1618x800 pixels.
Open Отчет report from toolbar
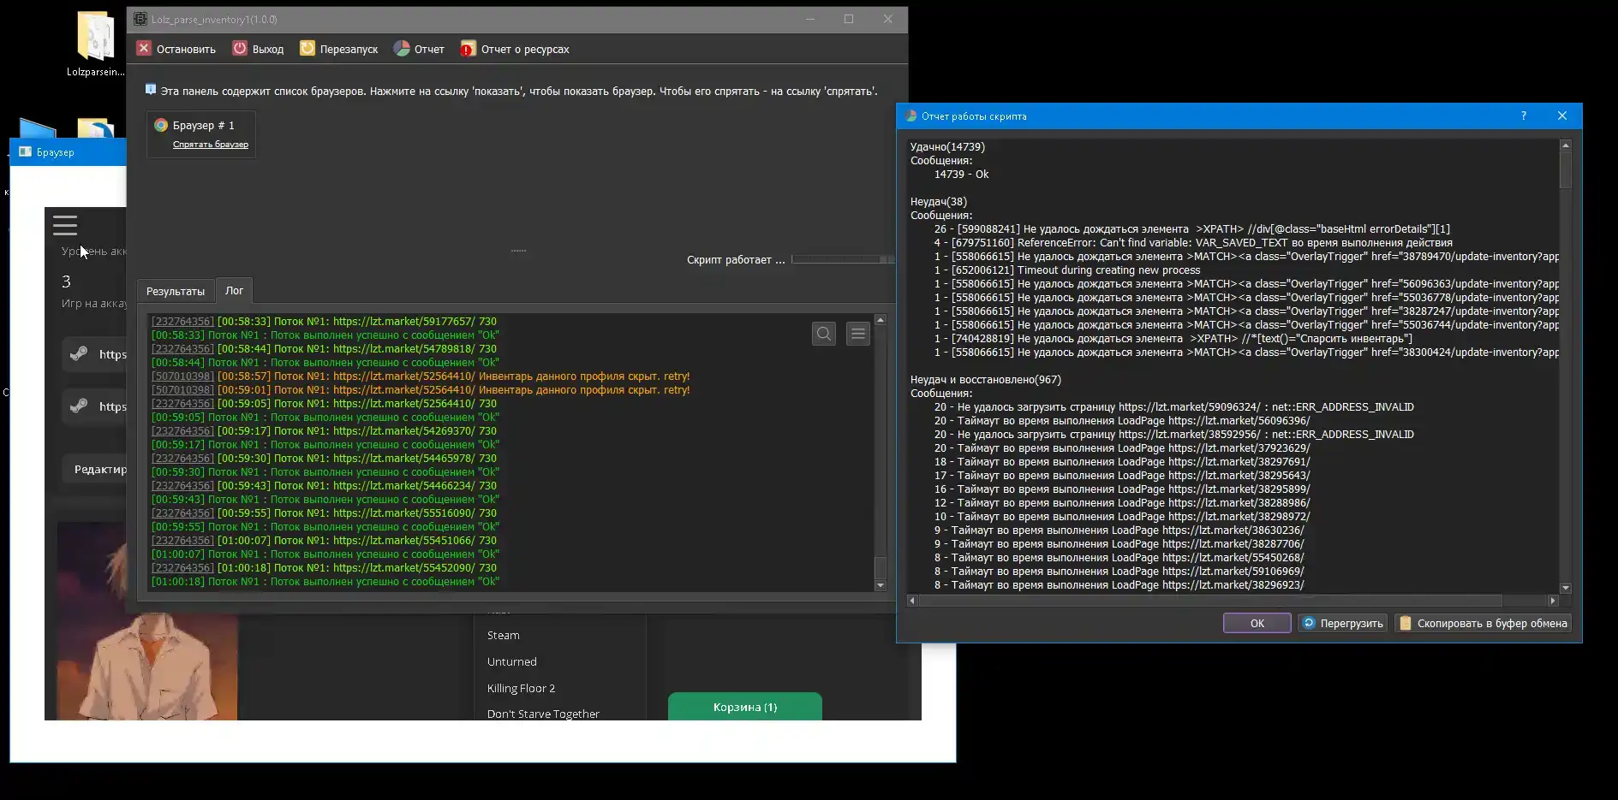(419, 49)
